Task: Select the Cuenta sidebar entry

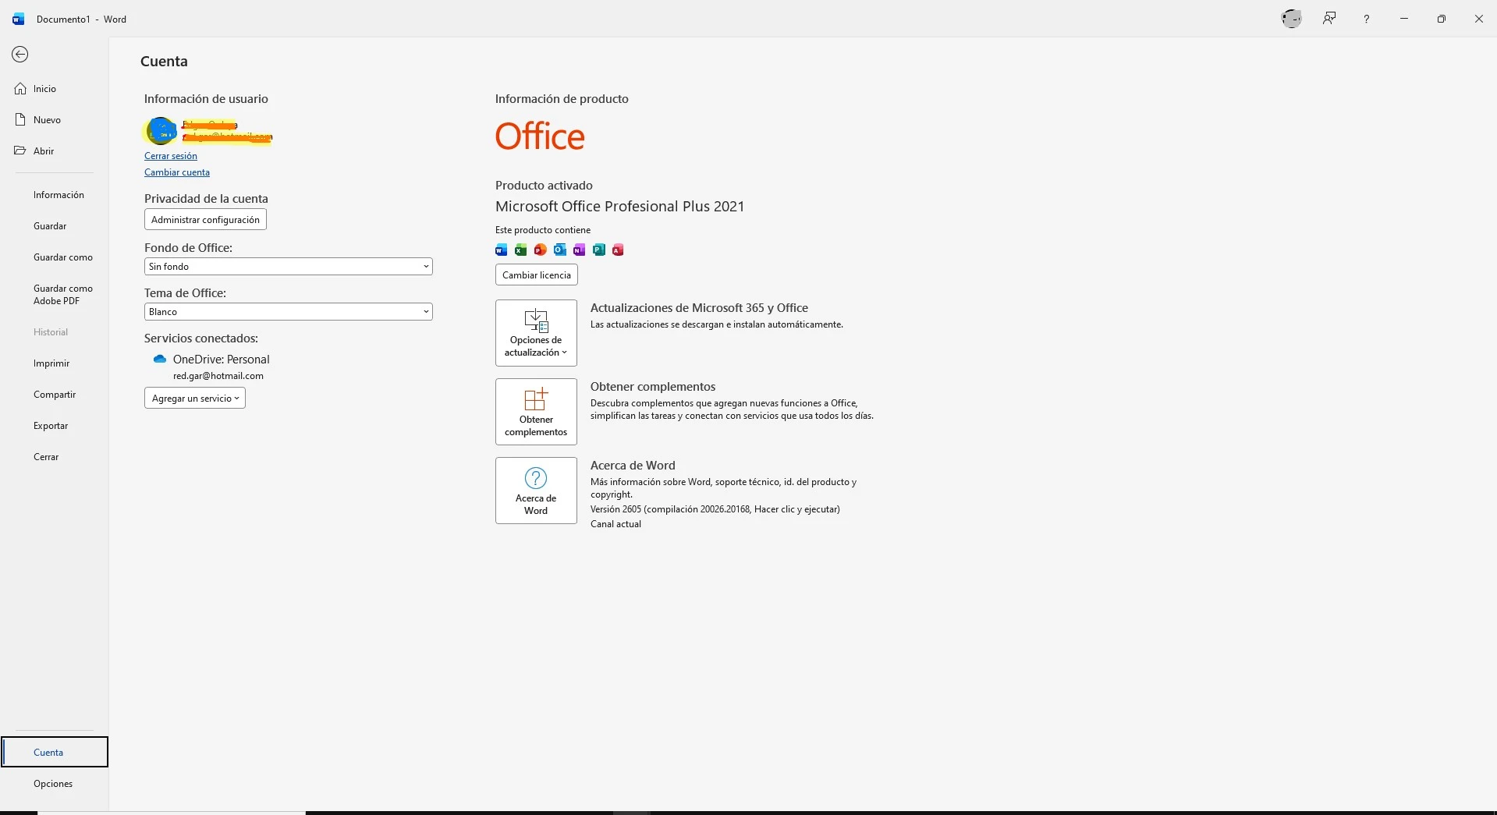Action: click(x=54, y=752)
